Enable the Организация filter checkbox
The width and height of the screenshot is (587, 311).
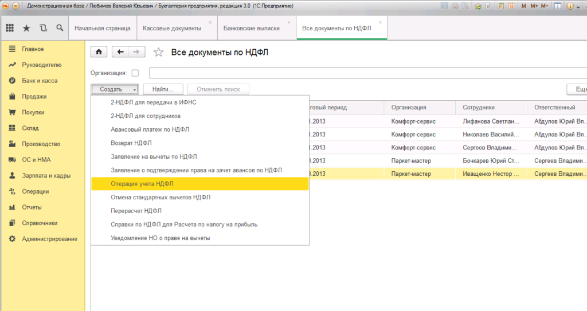(x=135, y=73)
